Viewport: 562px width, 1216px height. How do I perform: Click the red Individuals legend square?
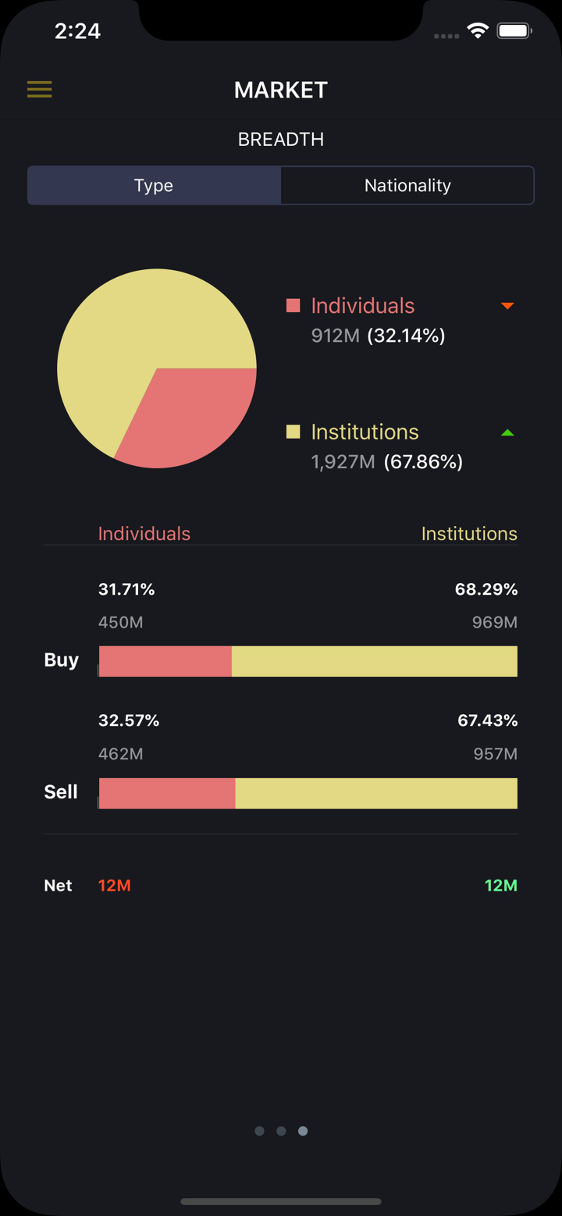293,305
